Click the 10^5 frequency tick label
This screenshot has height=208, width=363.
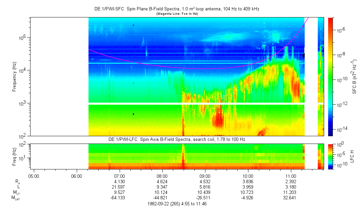coord(23,37)
